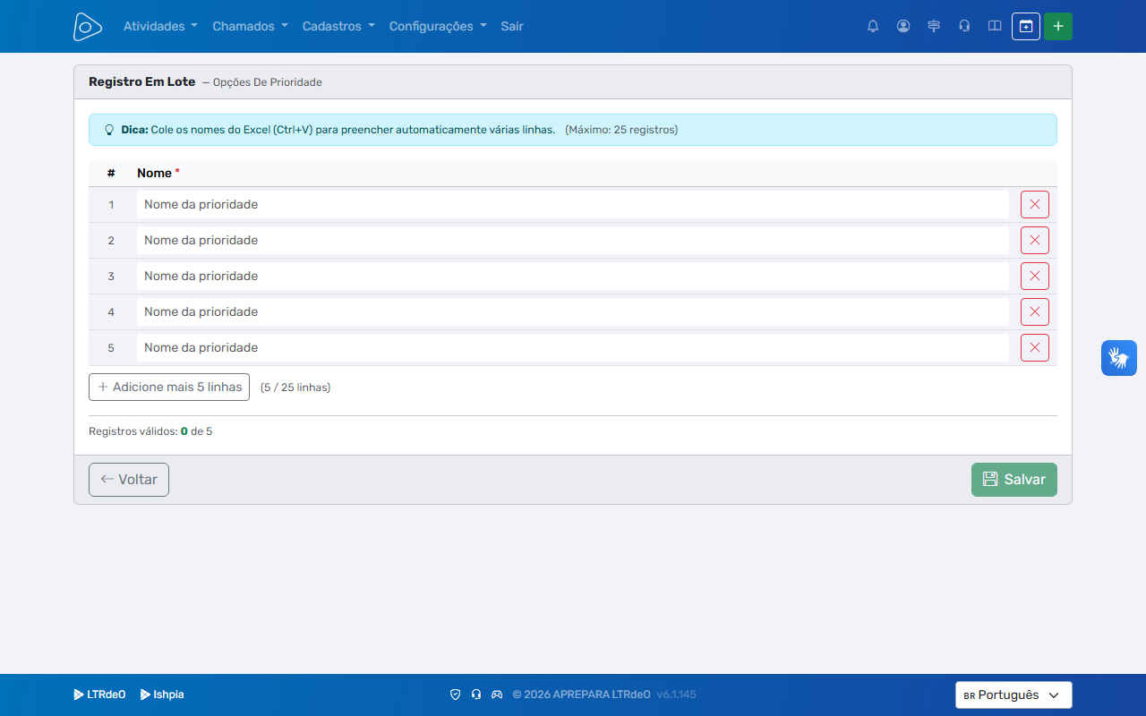Delete row 4 using red X button
The width and height of the screenshot is (1146, 716).
(1035, 311)
